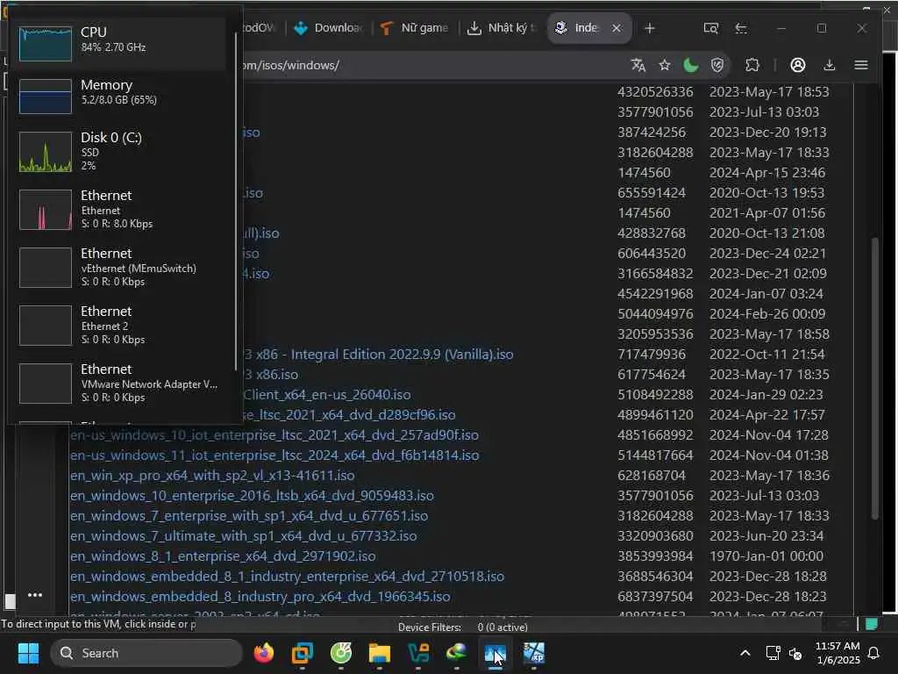This screenshot has height=674, width=898.
Task: Open en_windows_7_ultimate_with_sp1 iso link
Action: tap(244, 536)
